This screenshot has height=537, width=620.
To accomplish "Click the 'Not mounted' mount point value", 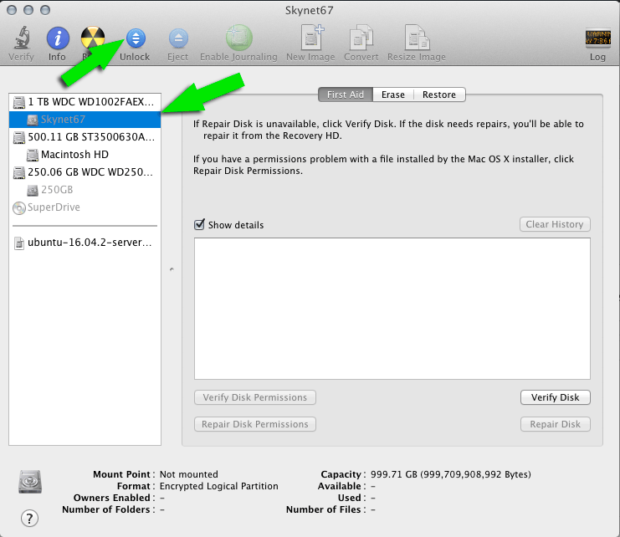I will pyautogui.click(x=188, y=474).
